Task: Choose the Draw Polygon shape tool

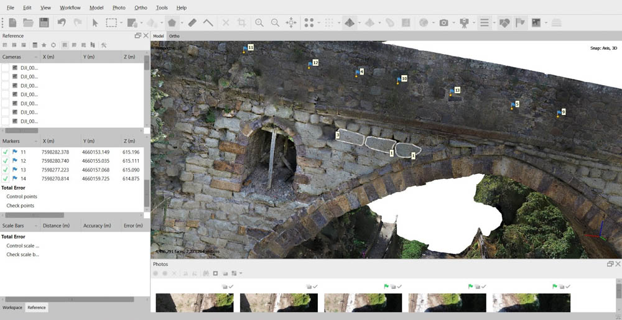Action: coord(172,22)
